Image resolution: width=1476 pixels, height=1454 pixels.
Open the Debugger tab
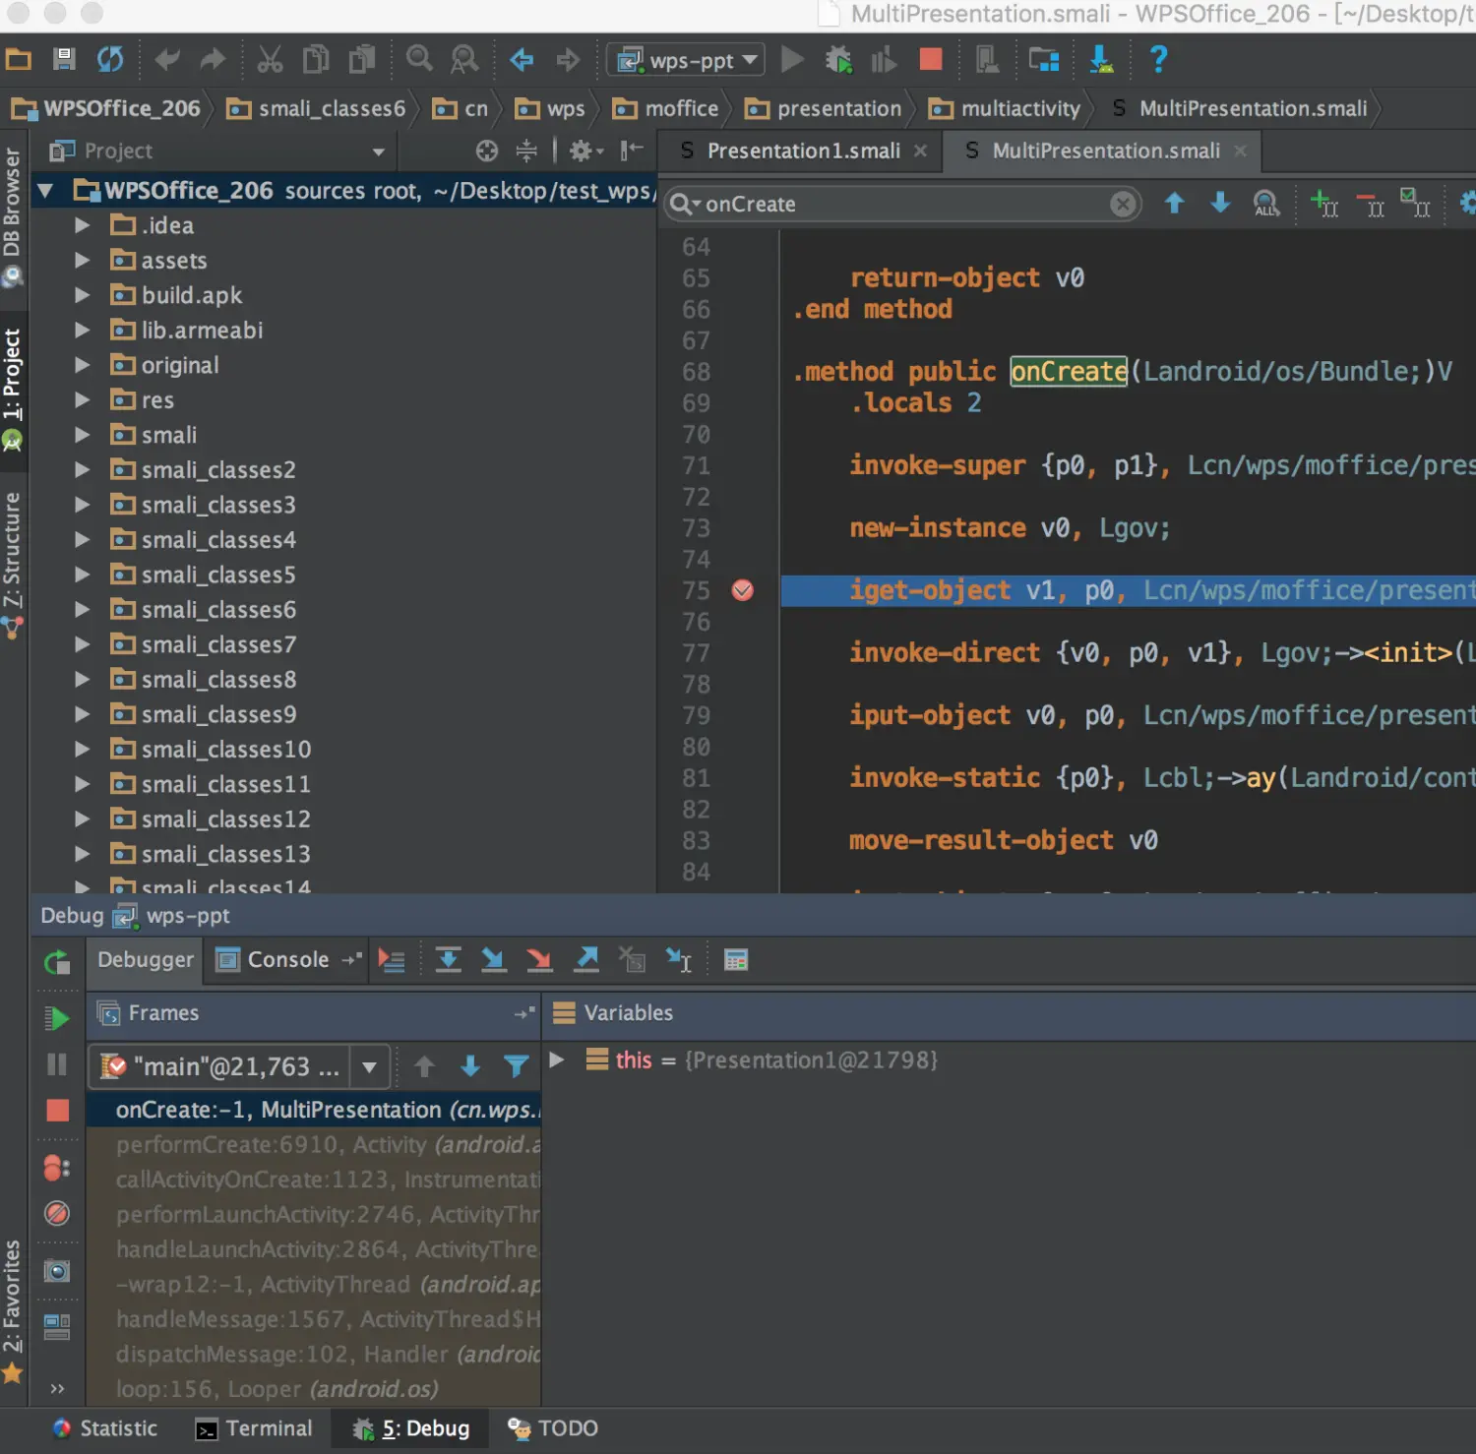(x=146, y=960)
